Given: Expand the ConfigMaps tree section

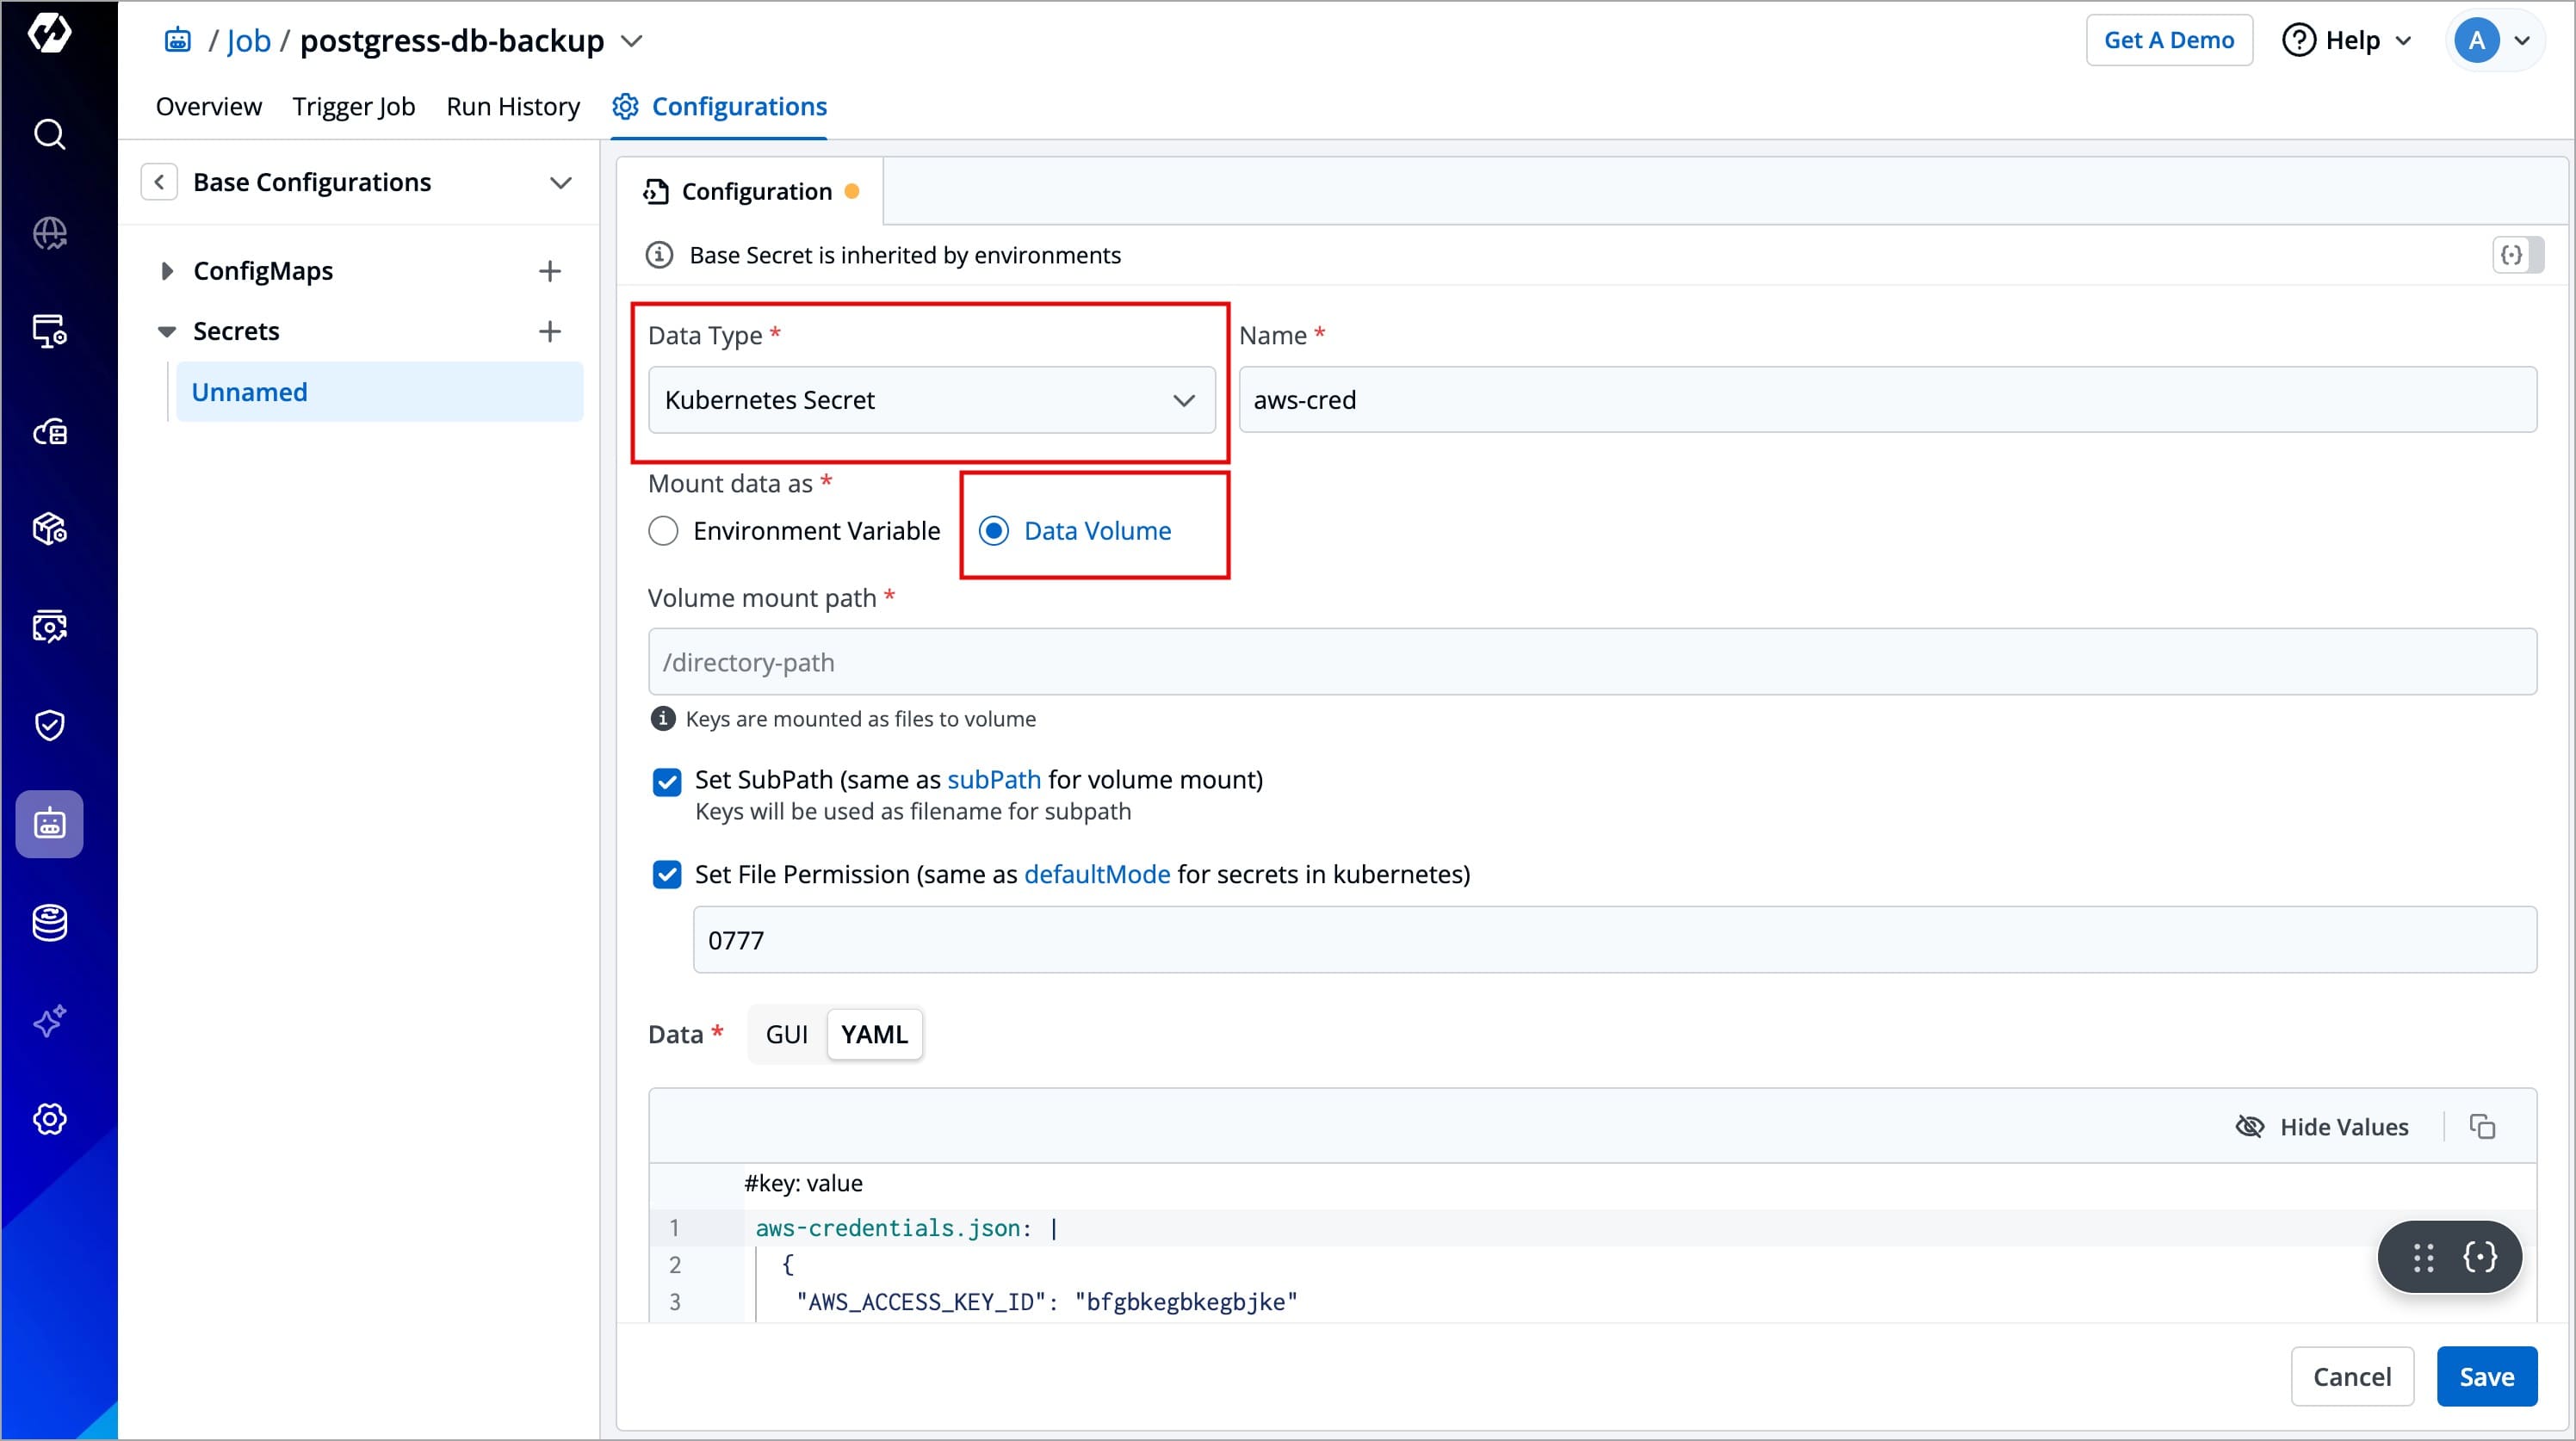Looking at the screenshot, I should (x=167, y=271).
